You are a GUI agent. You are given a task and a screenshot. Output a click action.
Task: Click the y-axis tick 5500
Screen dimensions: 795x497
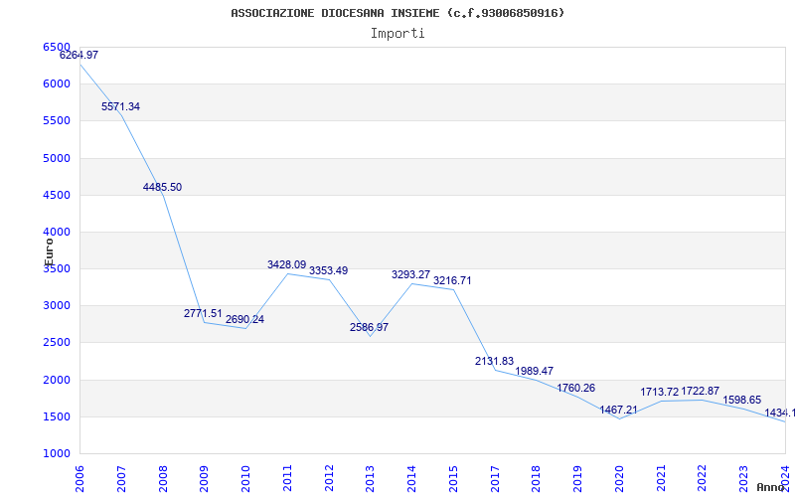[x=57, y=121]
